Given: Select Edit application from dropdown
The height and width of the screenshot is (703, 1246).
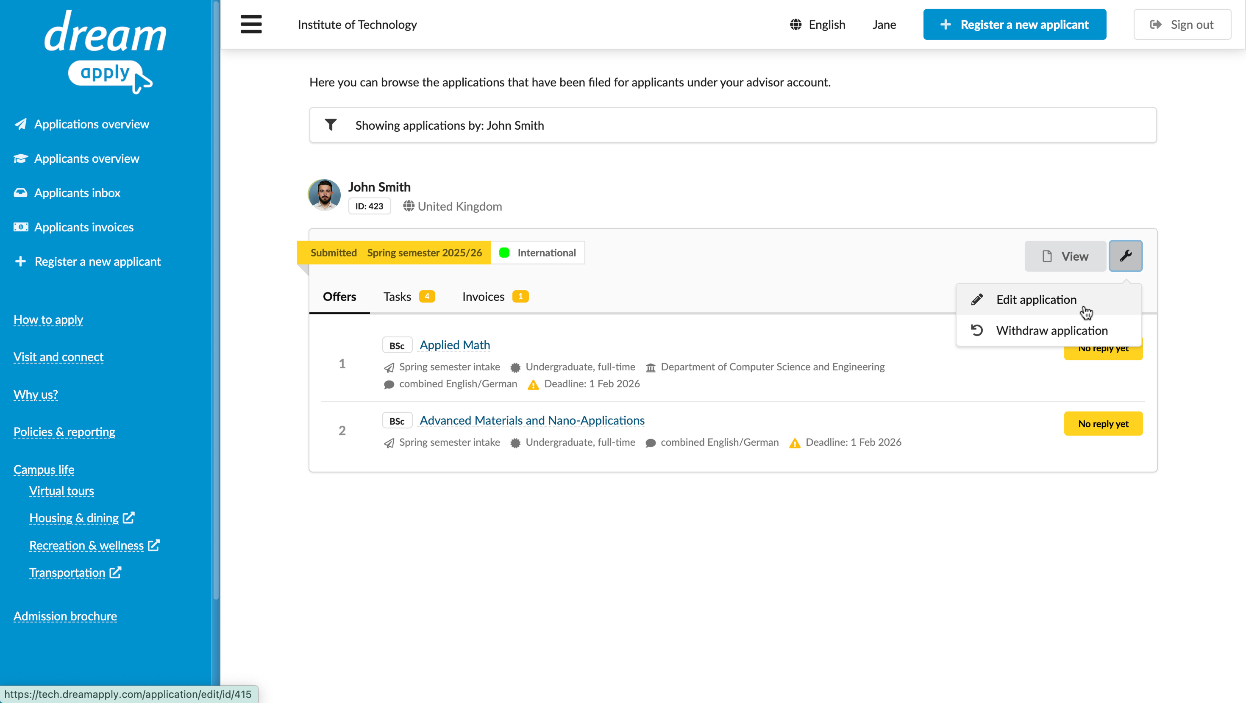Looking at the screenshot, I should (x=1049, y=300).
